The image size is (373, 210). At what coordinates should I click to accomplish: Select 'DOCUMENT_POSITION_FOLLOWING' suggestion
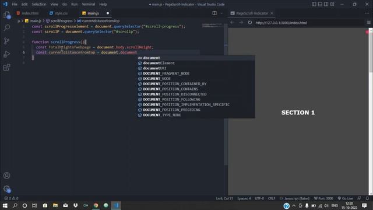click(196, 100)
